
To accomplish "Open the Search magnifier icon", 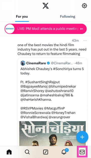I will pos(27,152).
